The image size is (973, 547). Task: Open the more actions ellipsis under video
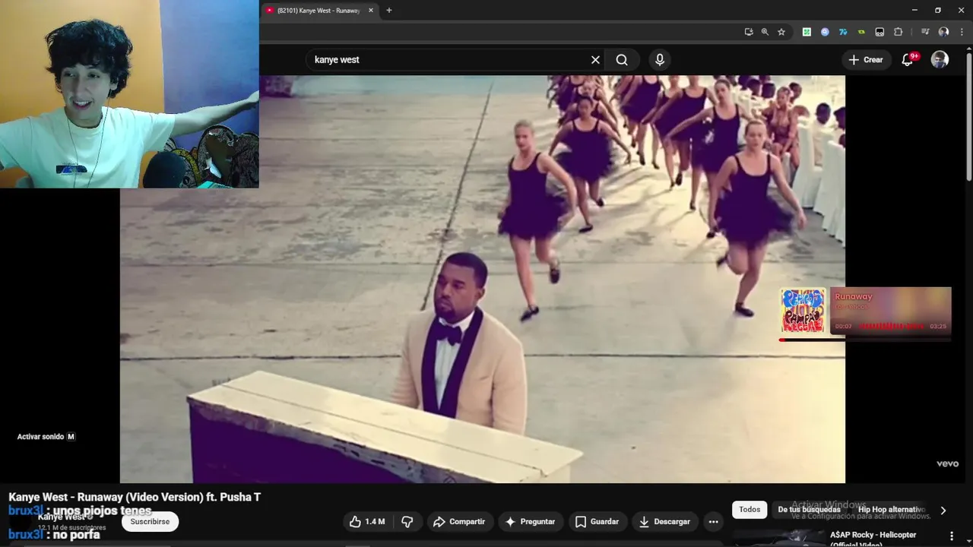coord(713,522)
